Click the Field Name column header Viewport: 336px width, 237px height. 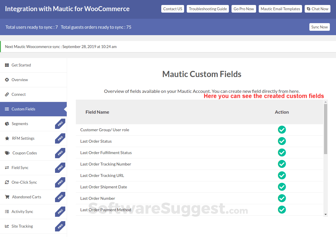pos(97,112)
